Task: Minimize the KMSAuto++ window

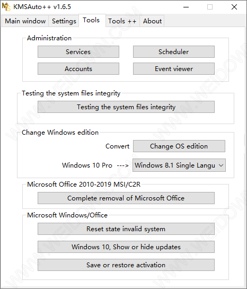Action: pos(186,7)
